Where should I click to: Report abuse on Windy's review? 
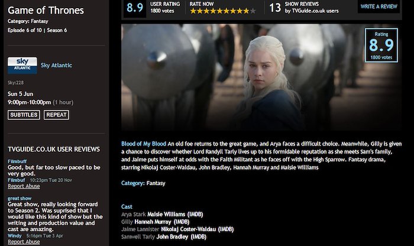[x=24, y=242]
